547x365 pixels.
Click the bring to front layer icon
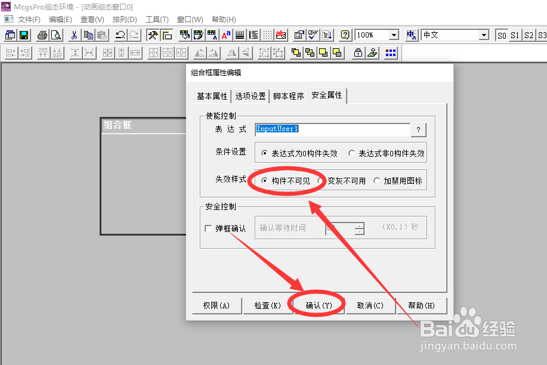pyautogui.click(x=296, y=53)
